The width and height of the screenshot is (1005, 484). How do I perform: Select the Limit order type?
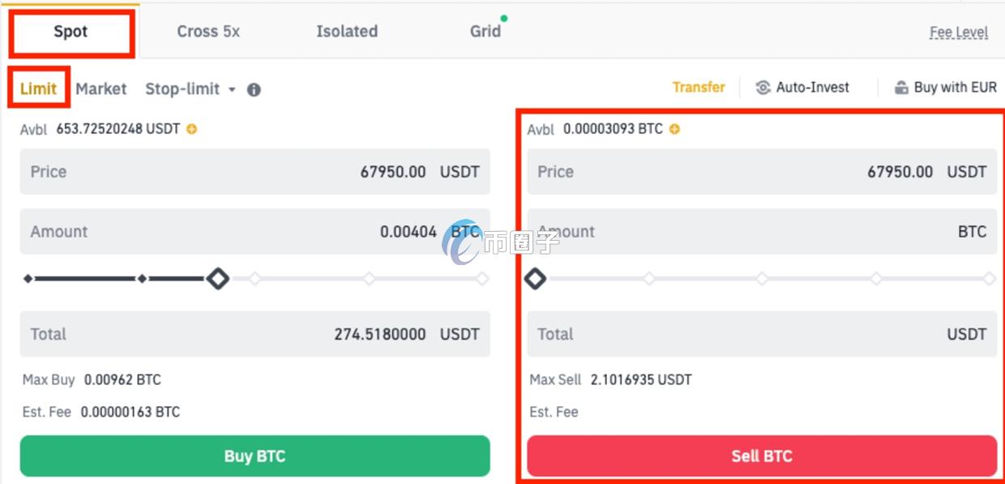pos(38,88)
